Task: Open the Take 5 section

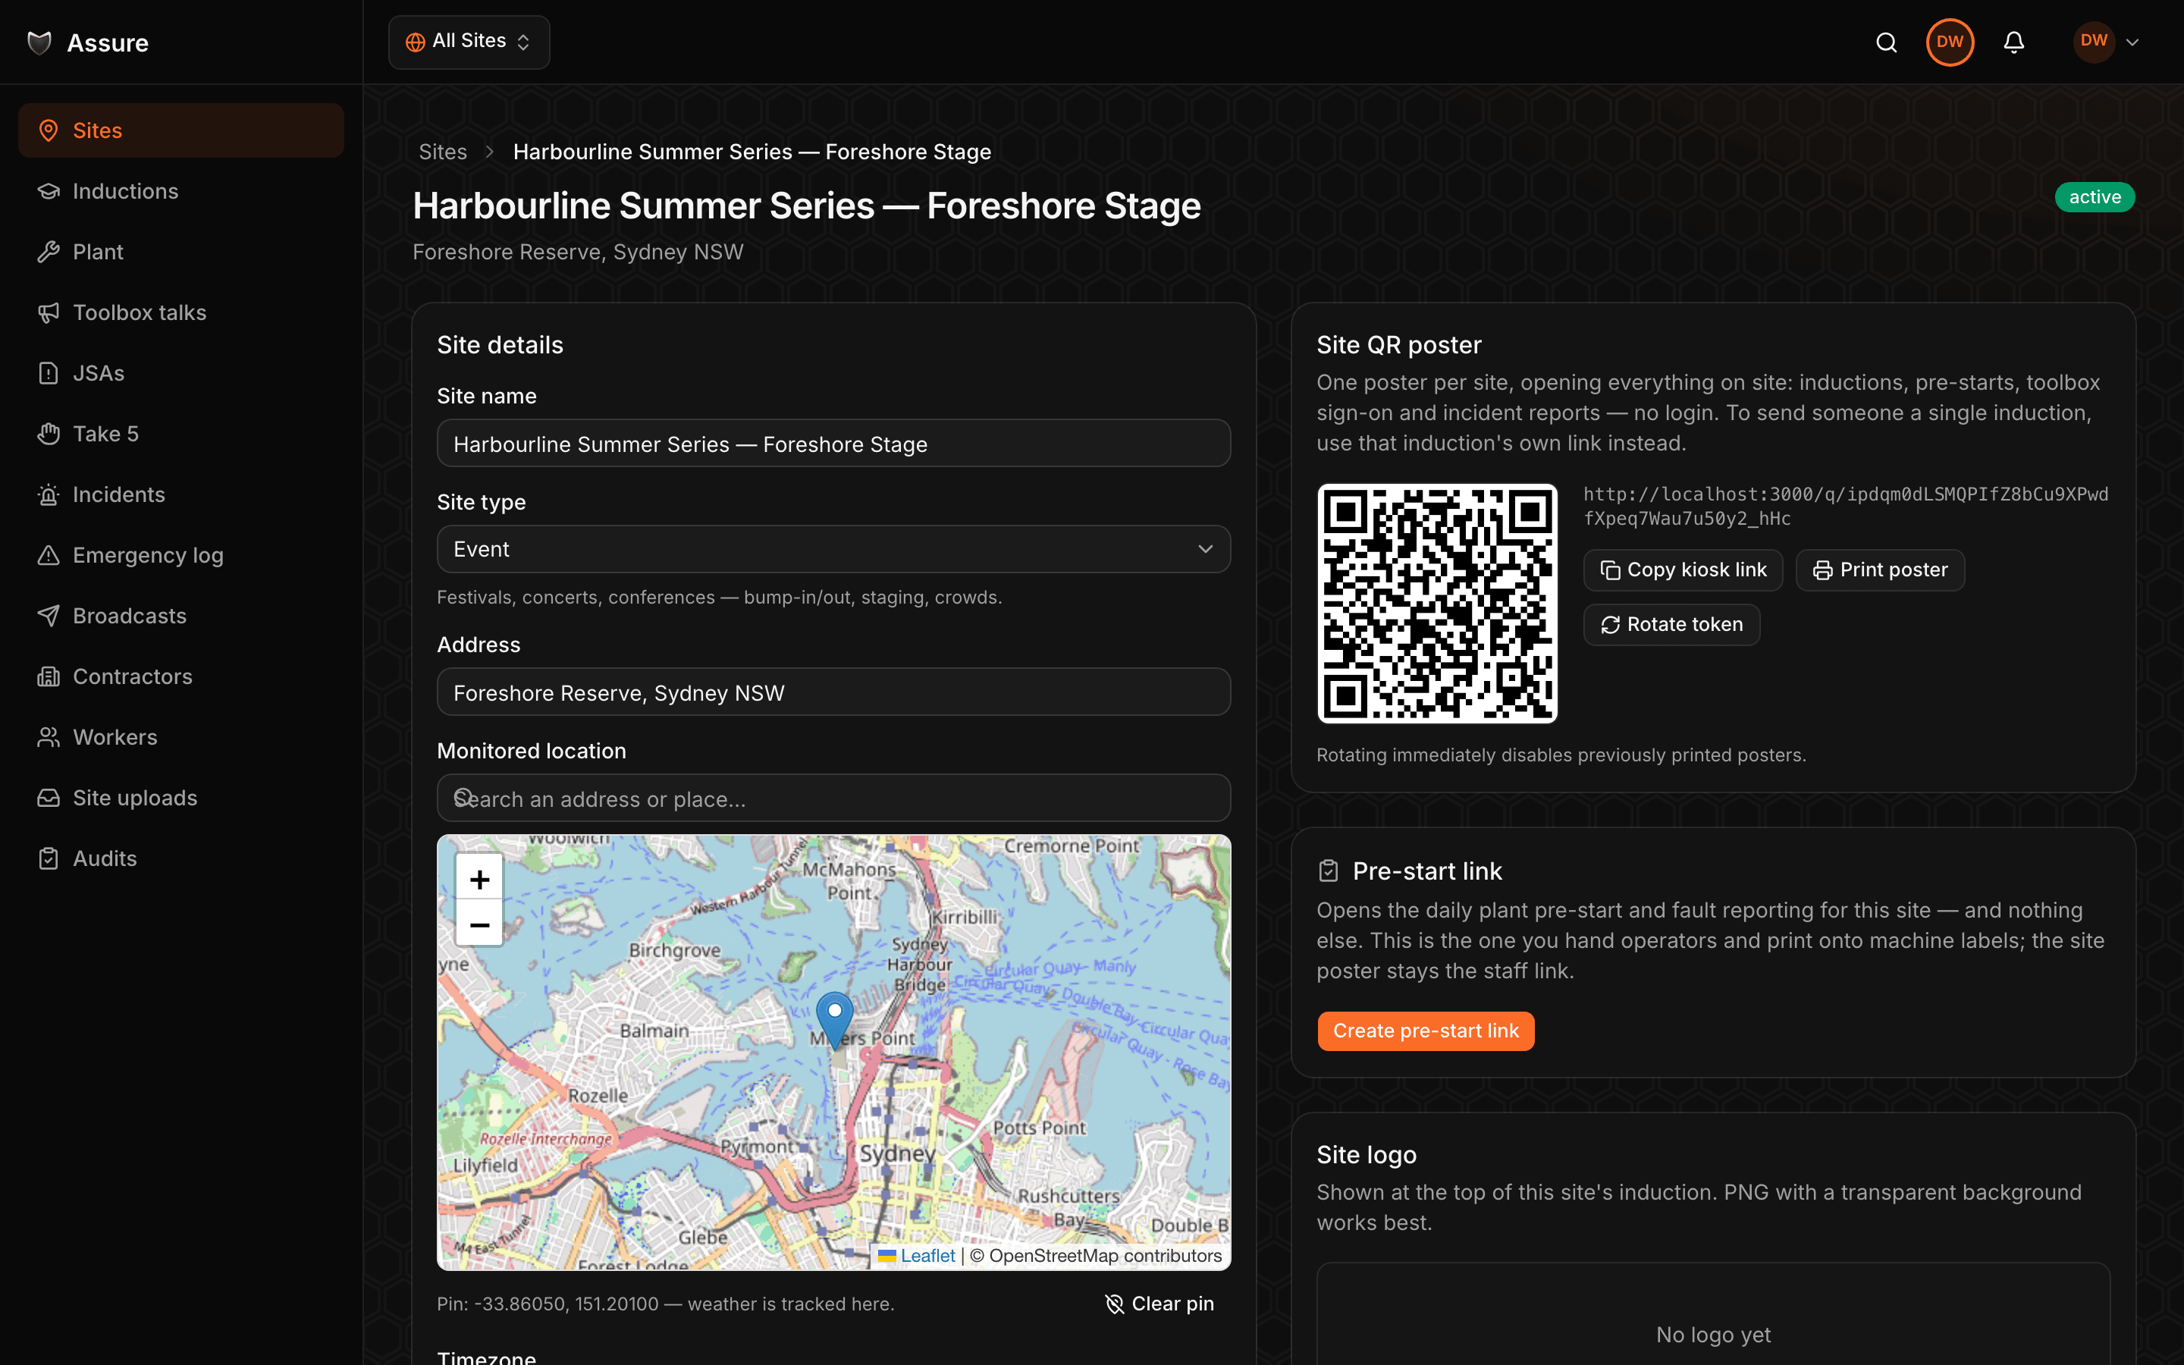Action: click(x=180, y=433)
